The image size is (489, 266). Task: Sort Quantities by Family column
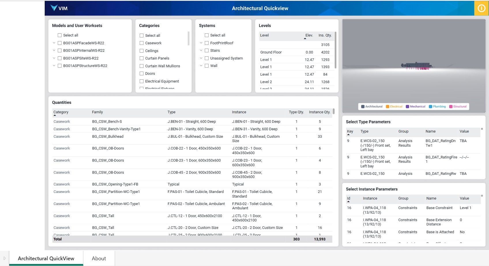coord(97,112)
